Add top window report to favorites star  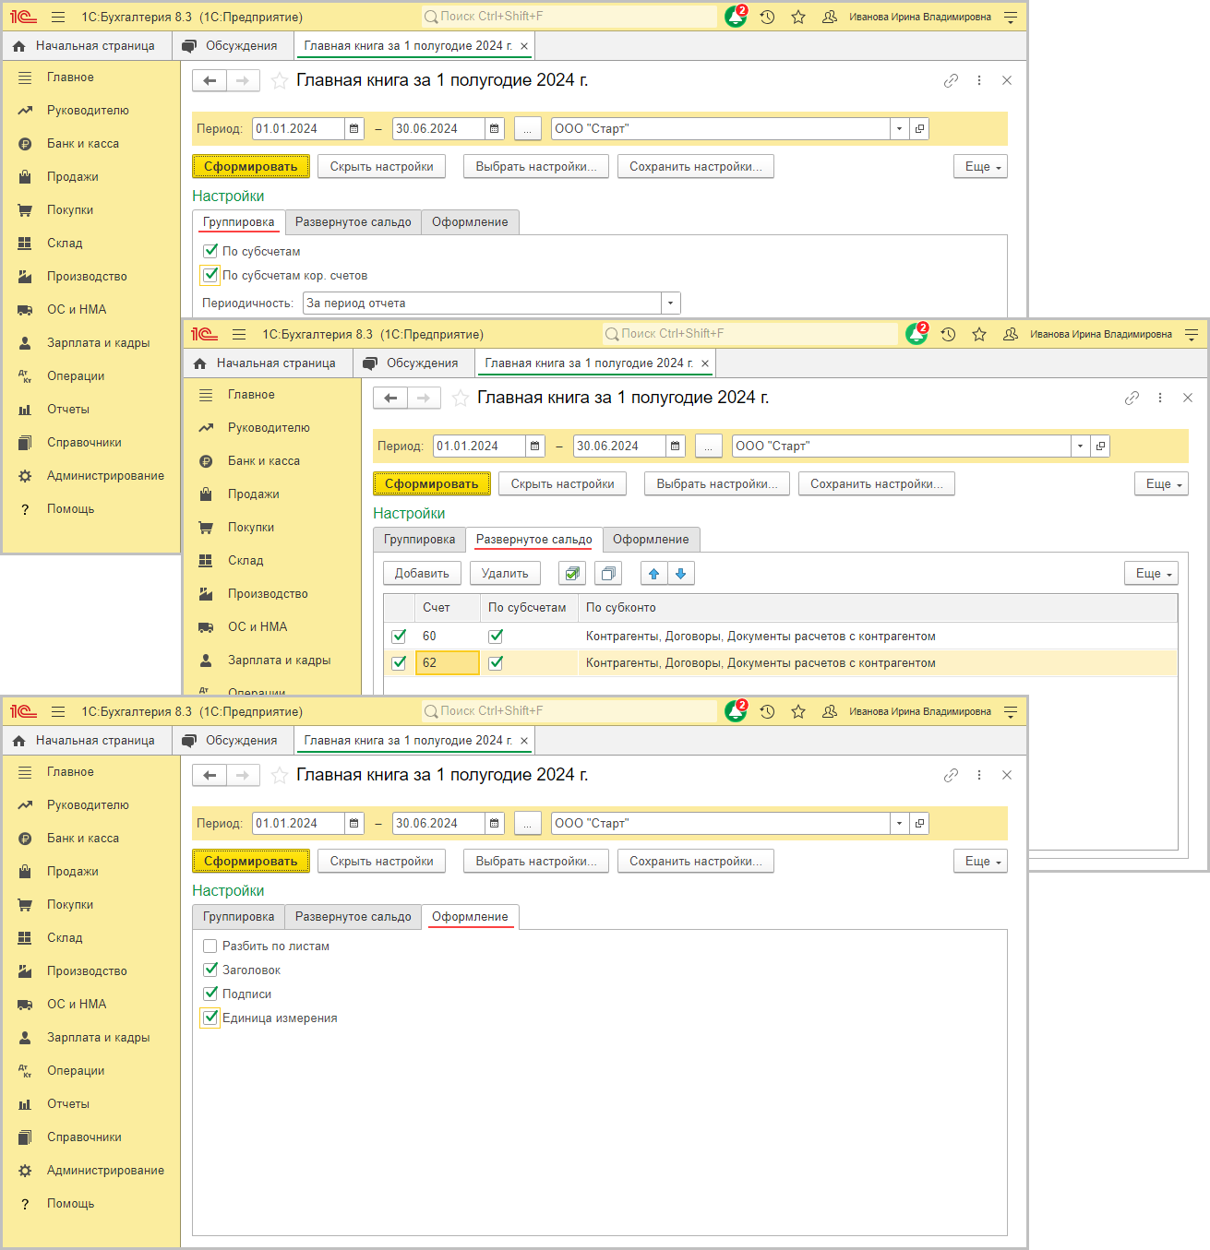click(x=280, y=81)
